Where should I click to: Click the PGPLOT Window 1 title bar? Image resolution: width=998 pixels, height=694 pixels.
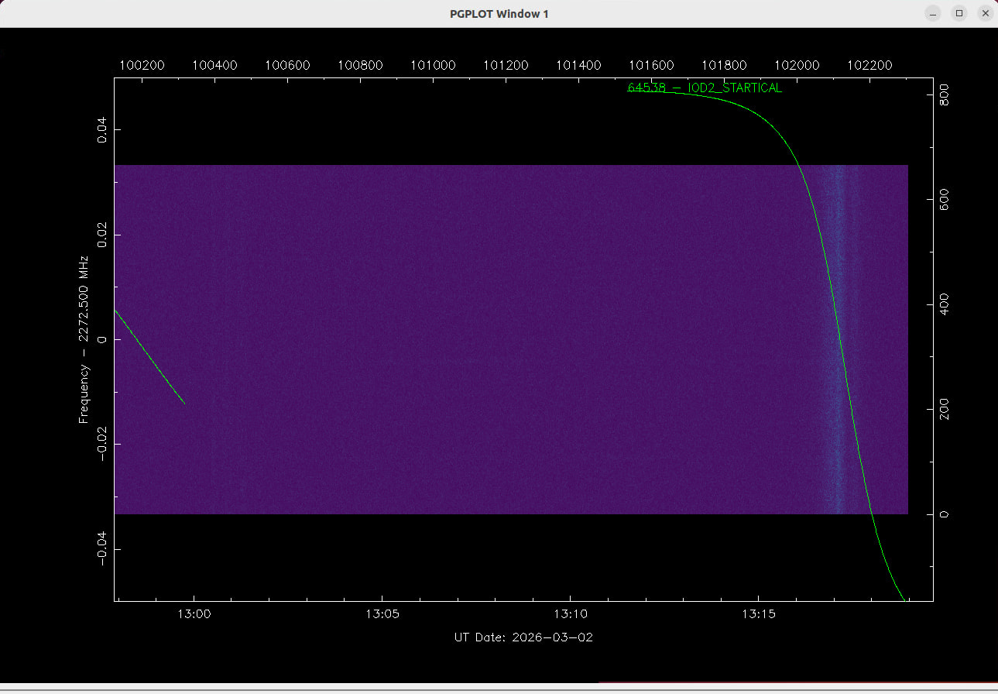(499, 13)
